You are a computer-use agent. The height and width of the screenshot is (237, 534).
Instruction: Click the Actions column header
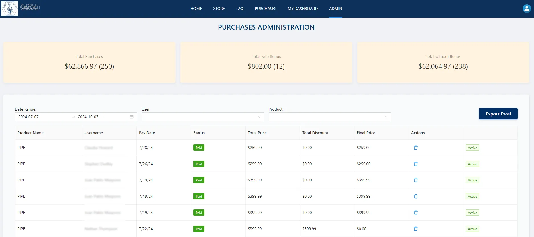[x=436, y=133]
